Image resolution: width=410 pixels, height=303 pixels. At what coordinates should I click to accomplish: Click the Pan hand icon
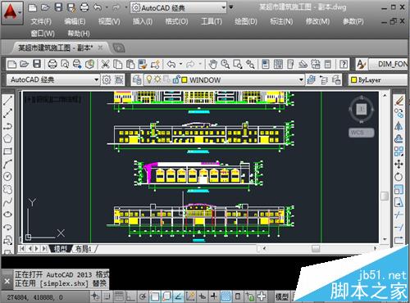click(x=212, y=65)
